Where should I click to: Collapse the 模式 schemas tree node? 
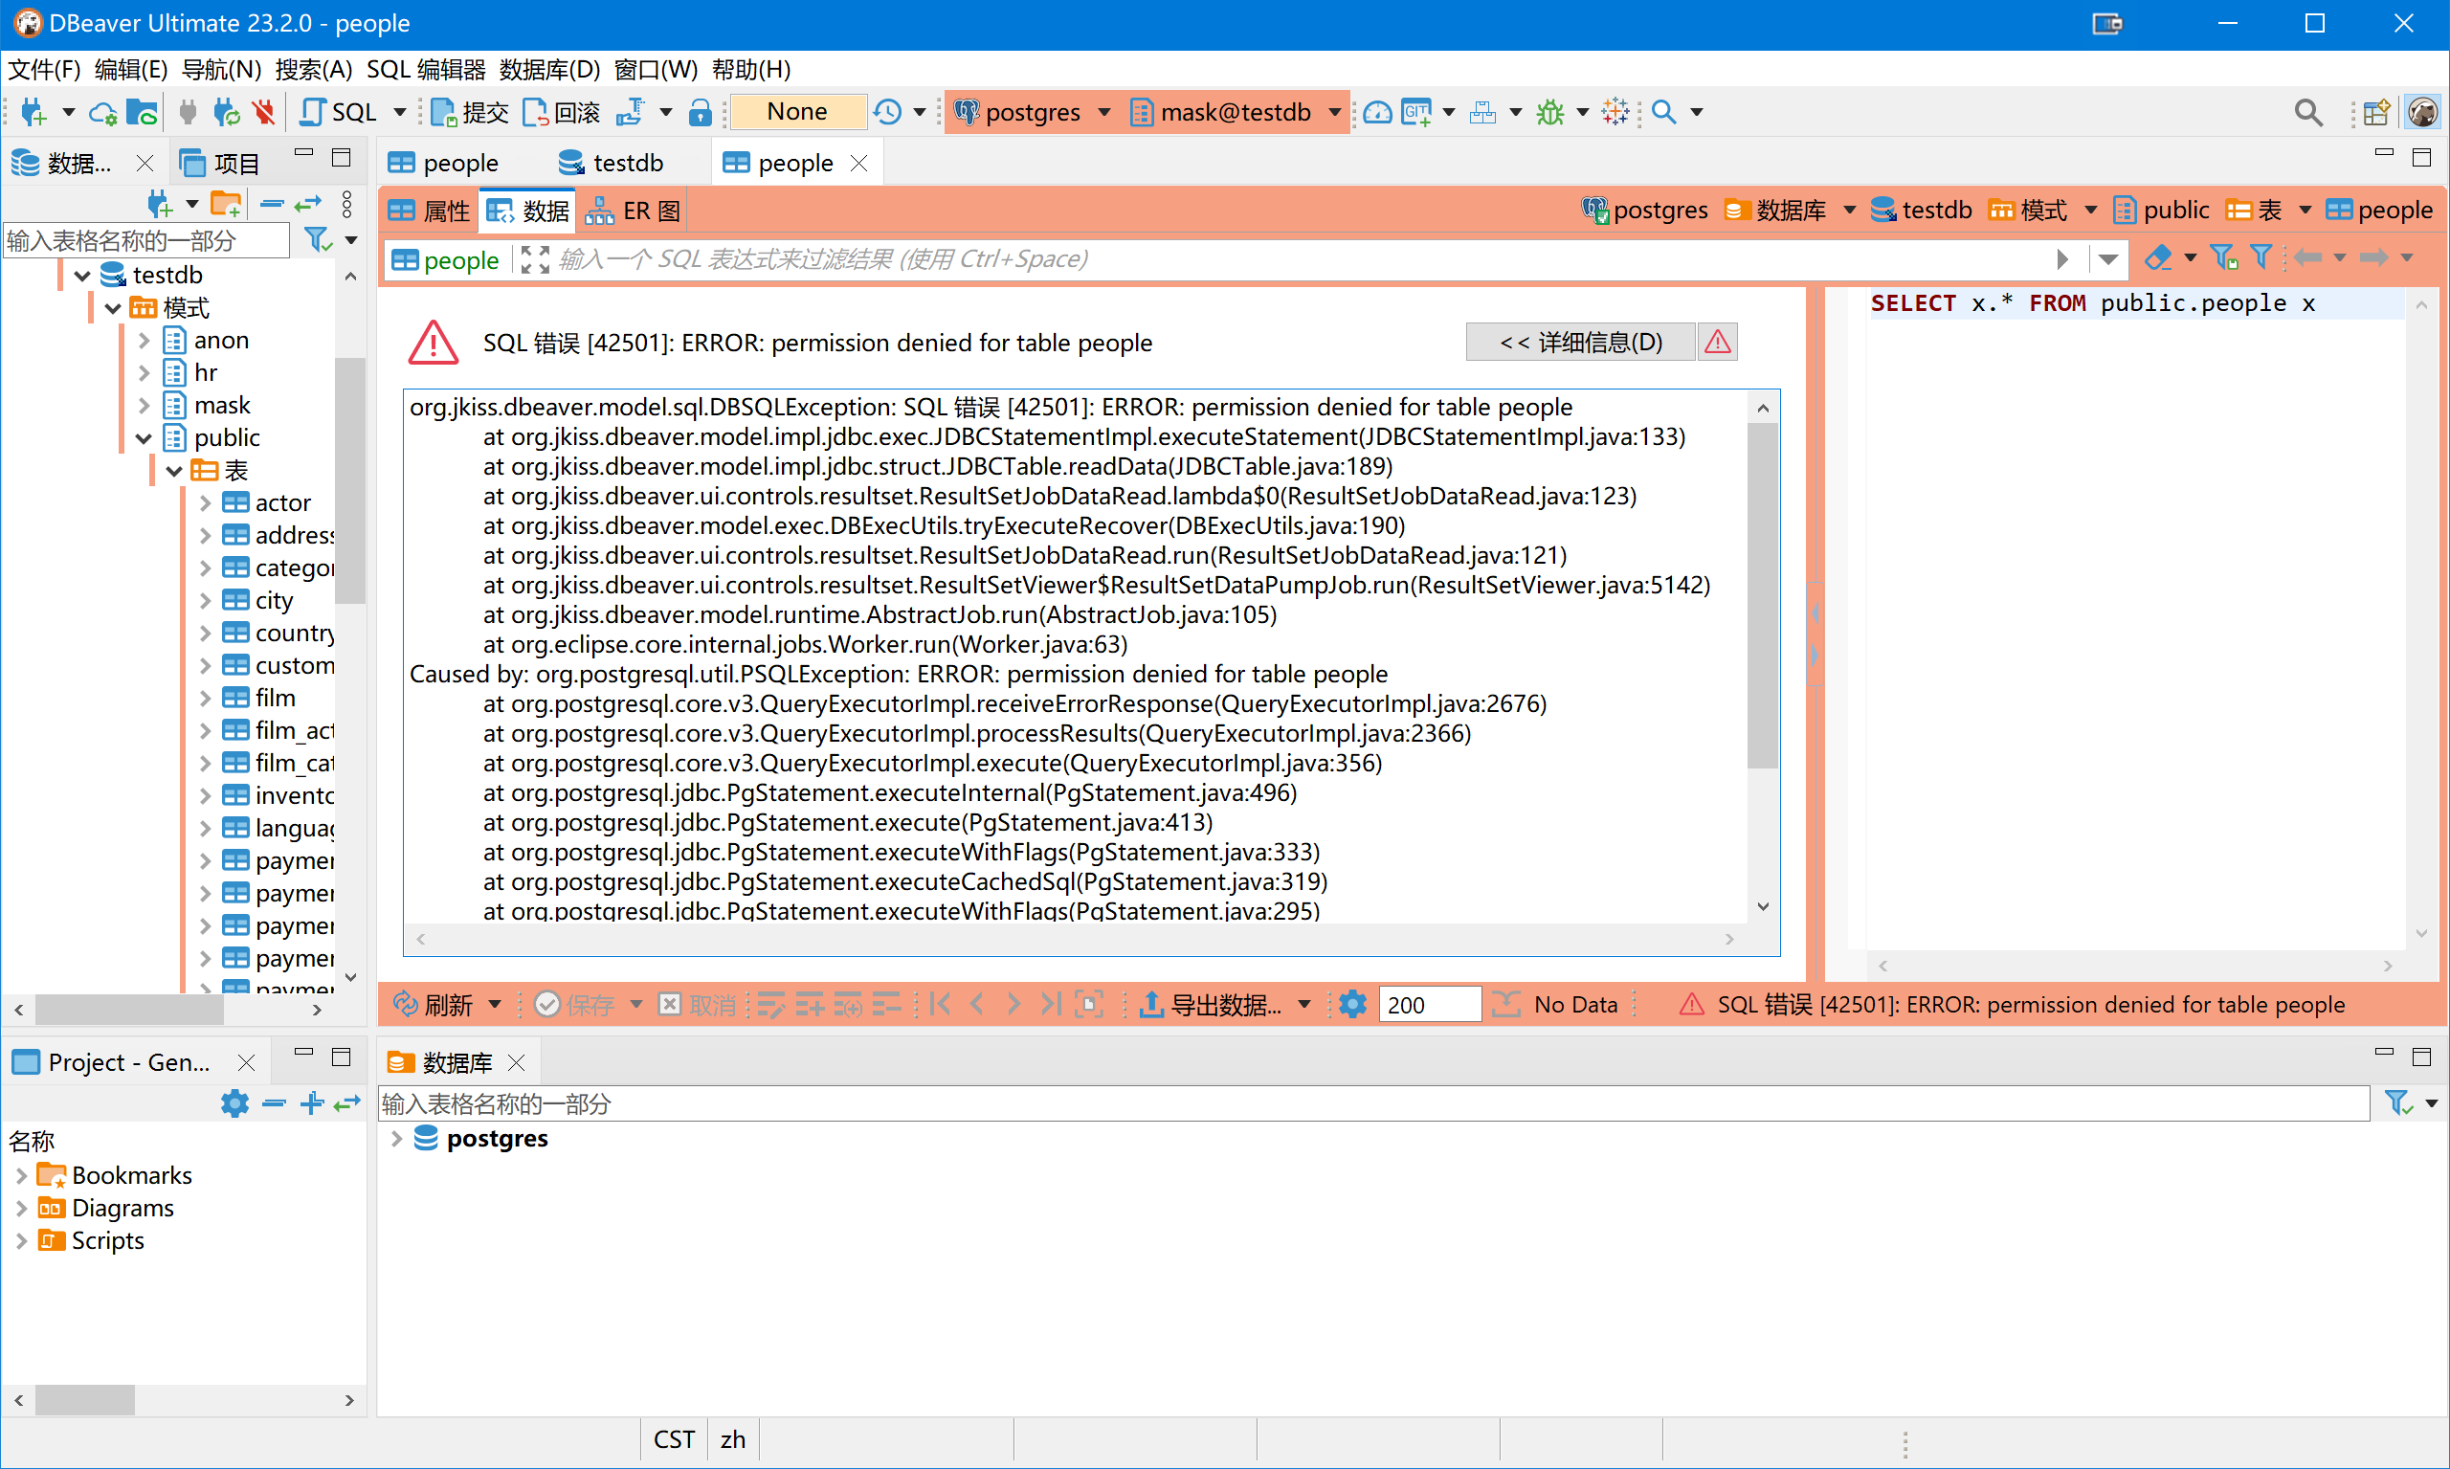point(113,308)
